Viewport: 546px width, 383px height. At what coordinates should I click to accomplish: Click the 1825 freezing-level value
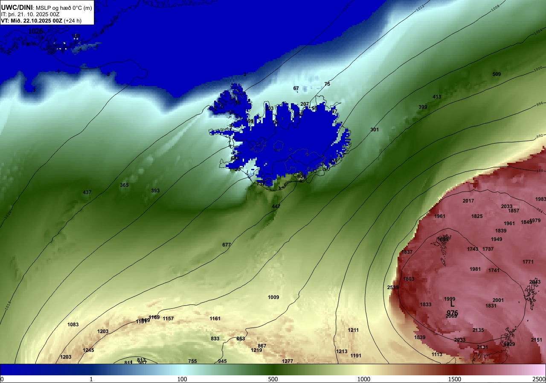[x=477, y=216]
